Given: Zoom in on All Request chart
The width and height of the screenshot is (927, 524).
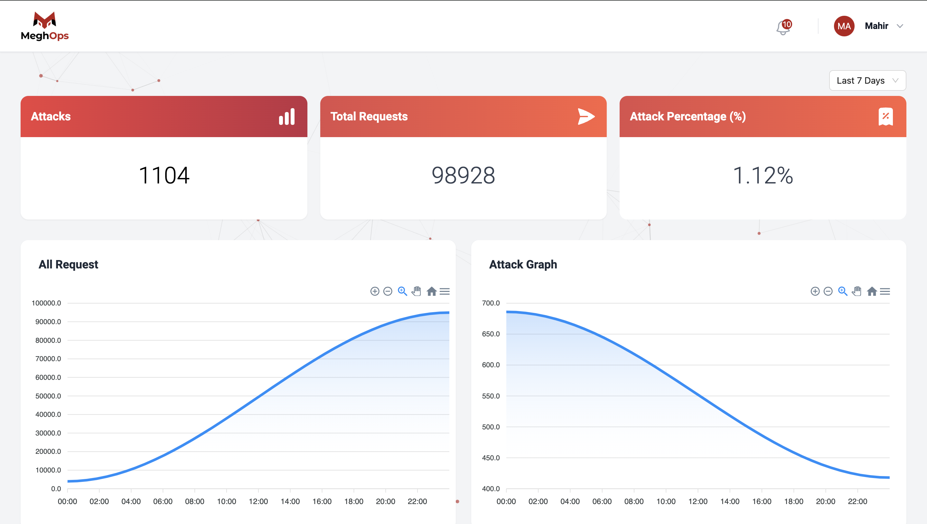Looking at the screenshot, I should [375, 291].
